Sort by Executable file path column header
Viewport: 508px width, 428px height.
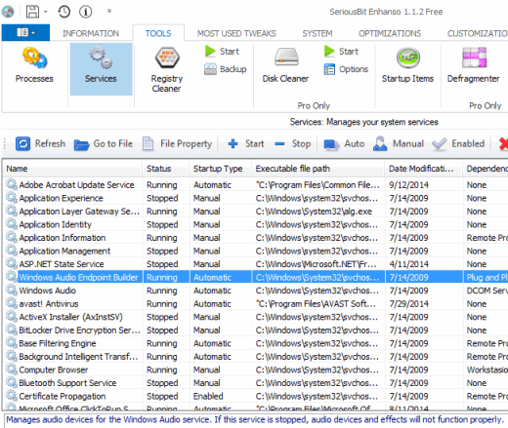318,169
